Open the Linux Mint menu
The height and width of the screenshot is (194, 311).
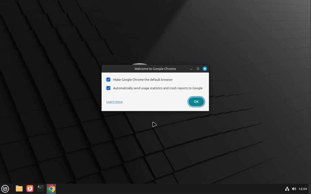tap(5, 188)
